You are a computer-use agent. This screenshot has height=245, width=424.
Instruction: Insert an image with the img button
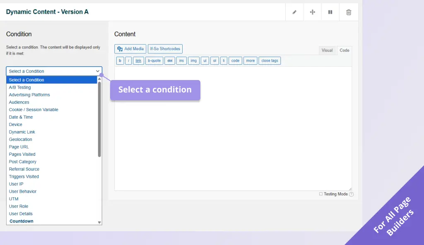(x=193, y=61)
